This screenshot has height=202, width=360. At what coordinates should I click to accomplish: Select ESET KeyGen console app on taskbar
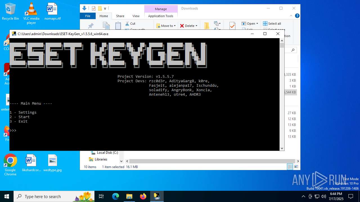[157, 196]
